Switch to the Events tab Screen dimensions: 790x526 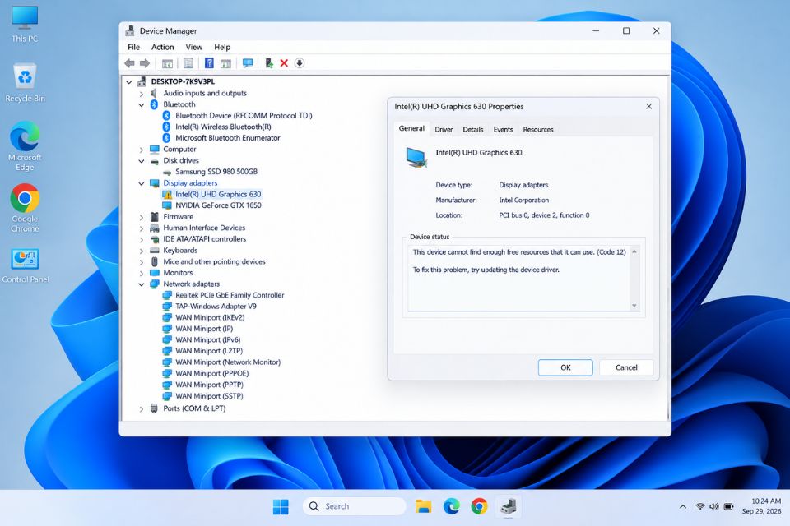click(503, 129)
